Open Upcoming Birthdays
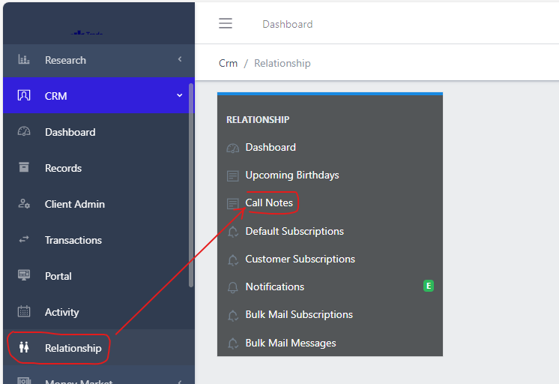Image resolution: width=559 pixels, height=384 pixels. pyautogui.click(x=292, y=175)
